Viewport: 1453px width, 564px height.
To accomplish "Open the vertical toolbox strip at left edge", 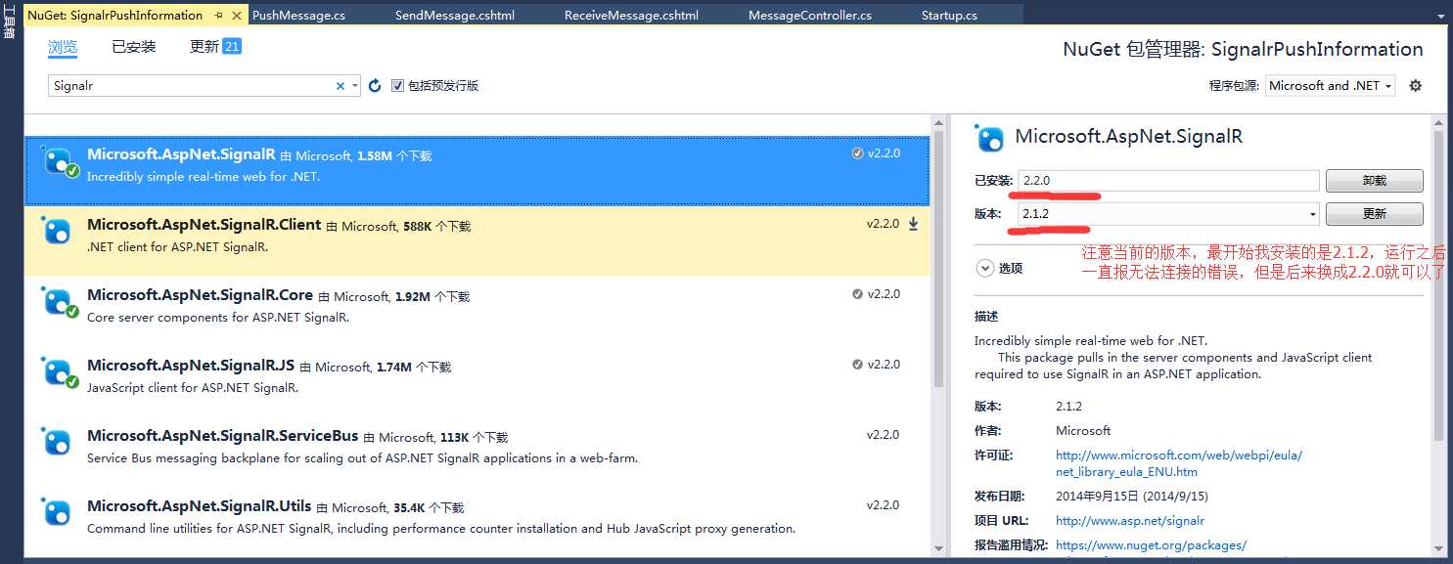I will (x=9, y=22).
